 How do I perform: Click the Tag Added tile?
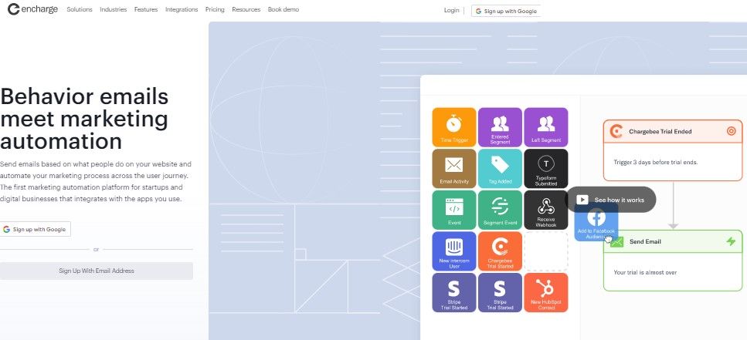[500, 168]
